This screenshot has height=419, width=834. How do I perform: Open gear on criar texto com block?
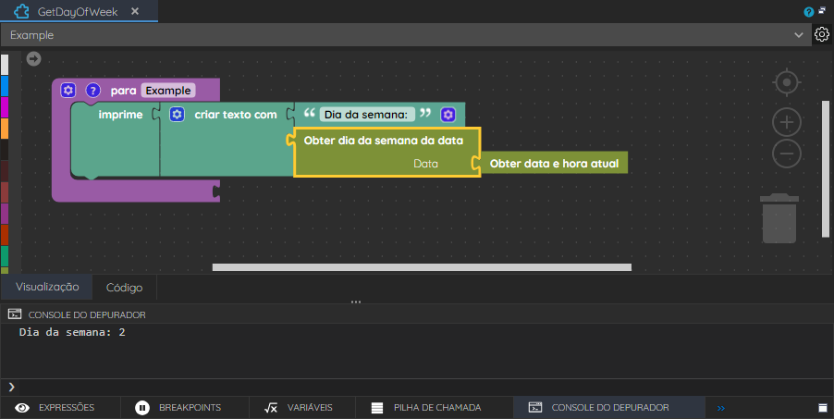click(x=178, y=115)
